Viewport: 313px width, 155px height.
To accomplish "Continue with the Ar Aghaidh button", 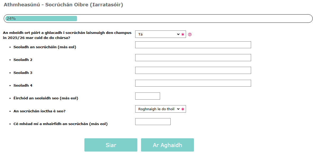I will (x=167, y=145).
